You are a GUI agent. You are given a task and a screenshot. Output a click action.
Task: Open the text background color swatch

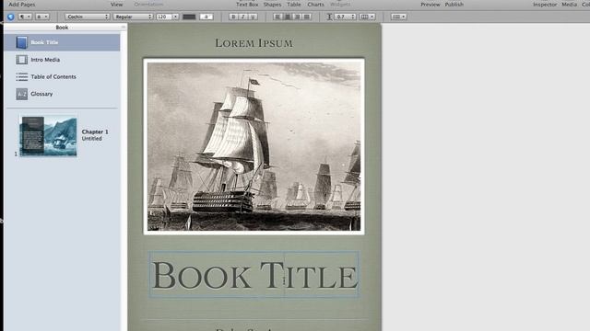point(206,17)
